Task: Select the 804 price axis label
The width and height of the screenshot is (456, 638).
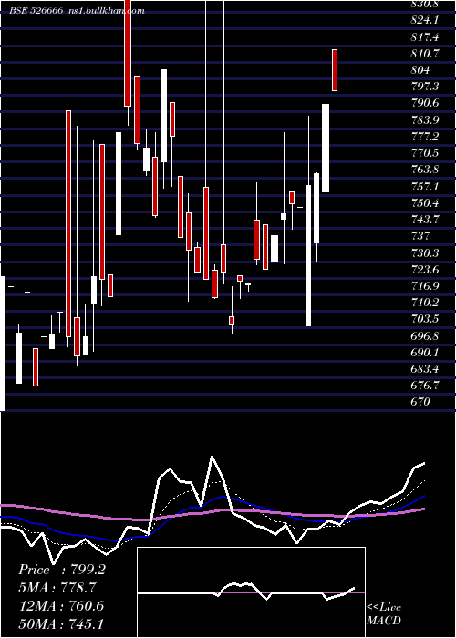Action: [420, 70]
